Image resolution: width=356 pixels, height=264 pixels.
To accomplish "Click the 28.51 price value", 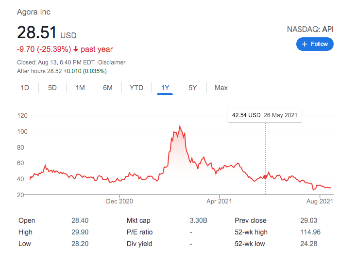I will pos(36,32).
